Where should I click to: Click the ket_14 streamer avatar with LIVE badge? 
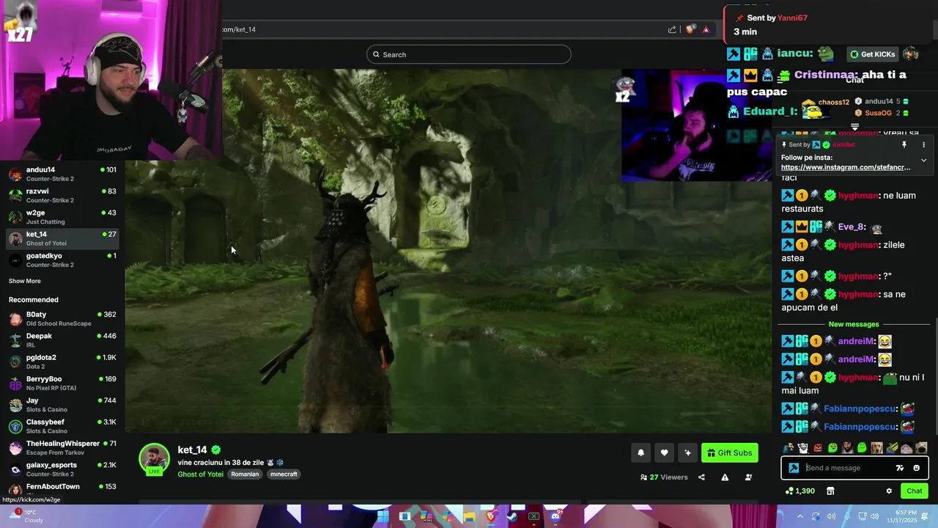[154, 459]
